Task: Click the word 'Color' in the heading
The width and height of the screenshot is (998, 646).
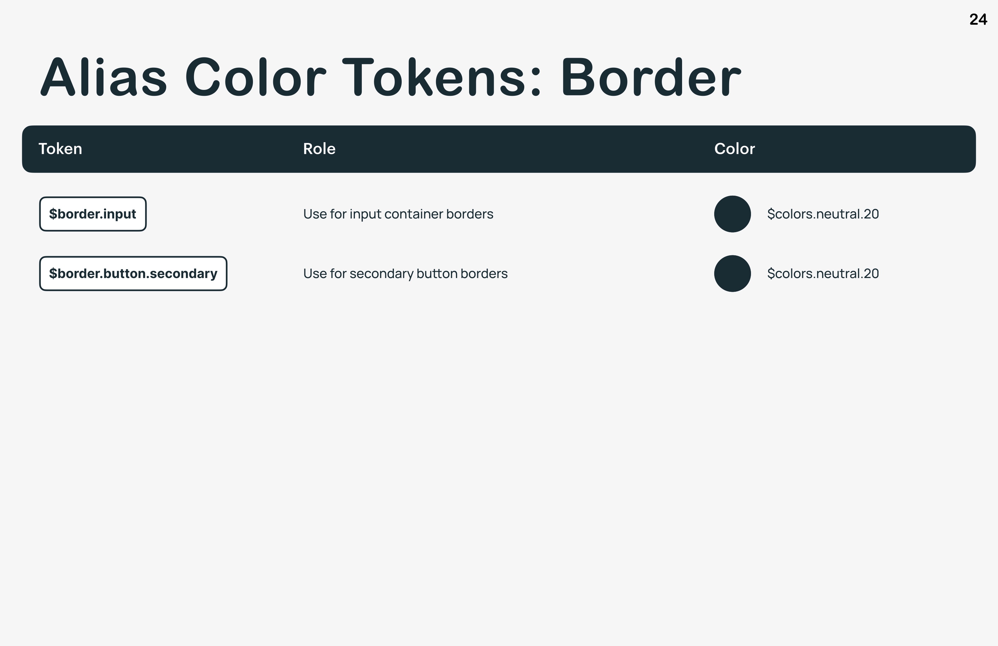Action: coord(255,77)
